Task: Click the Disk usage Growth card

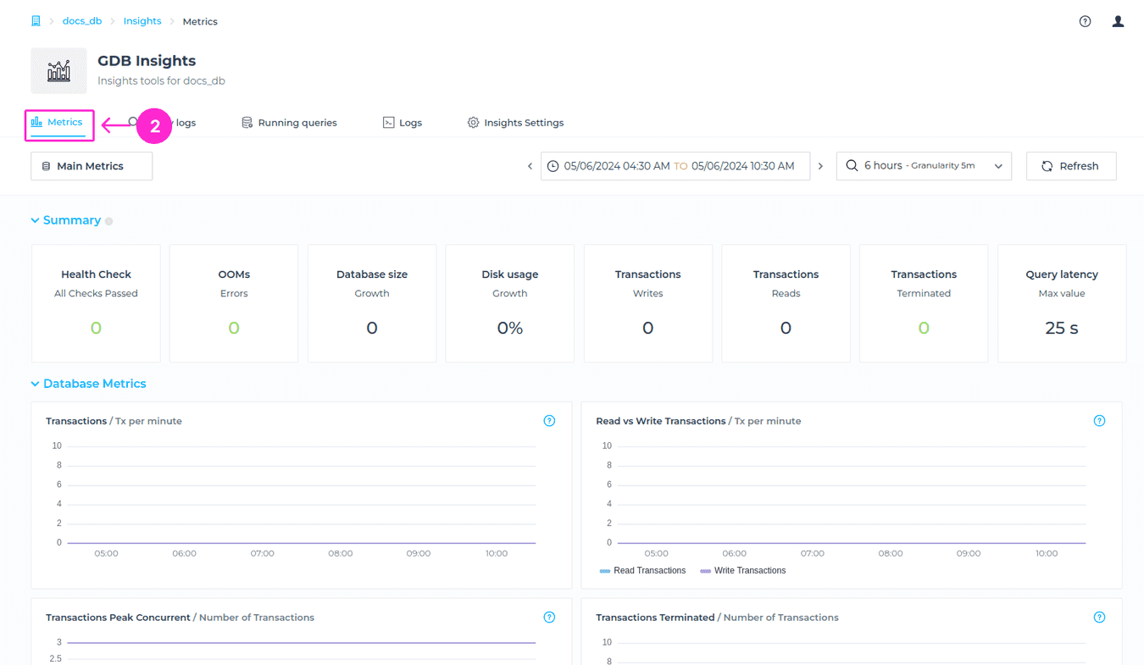Action: click(x=510, y=303)
